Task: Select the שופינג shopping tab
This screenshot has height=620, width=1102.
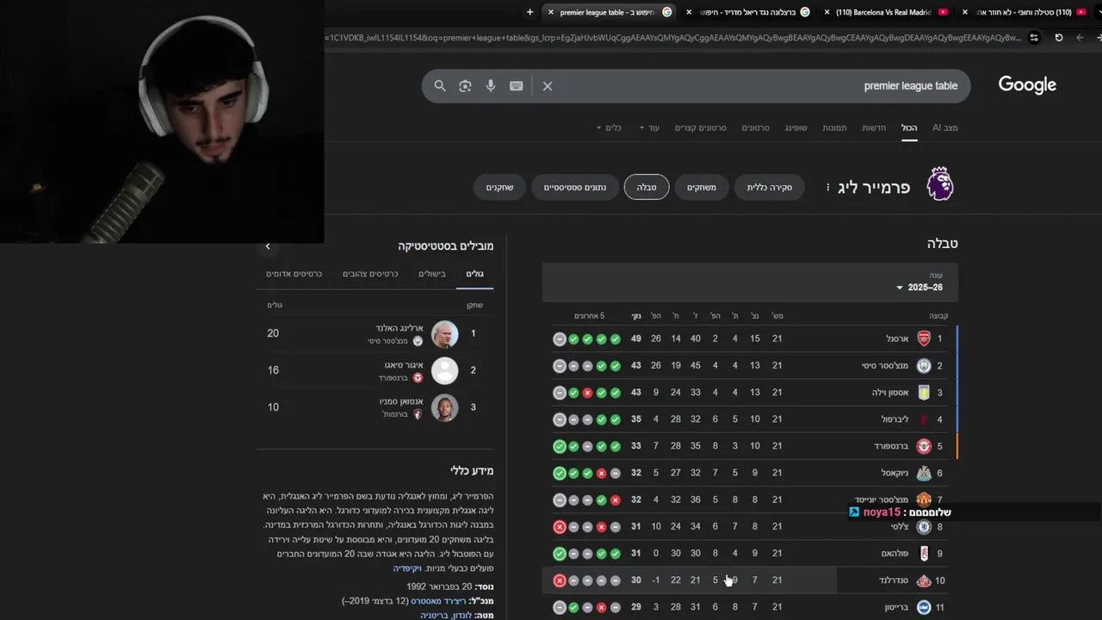Action: (796, 127)
